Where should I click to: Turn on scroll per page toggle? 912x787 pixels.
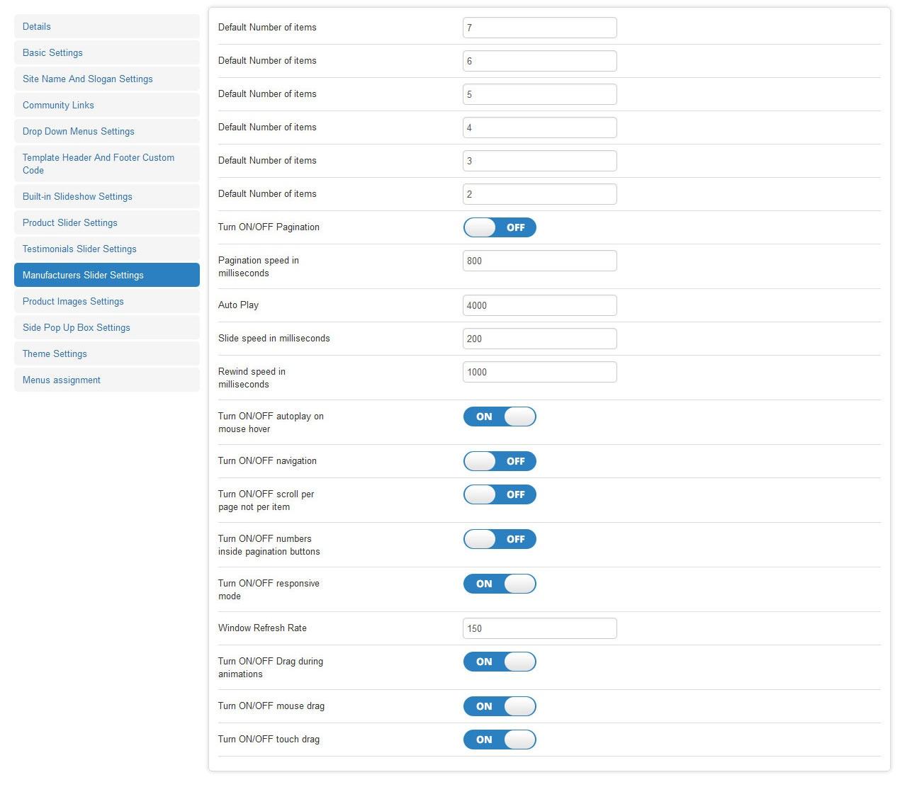[x=500, y=494]
